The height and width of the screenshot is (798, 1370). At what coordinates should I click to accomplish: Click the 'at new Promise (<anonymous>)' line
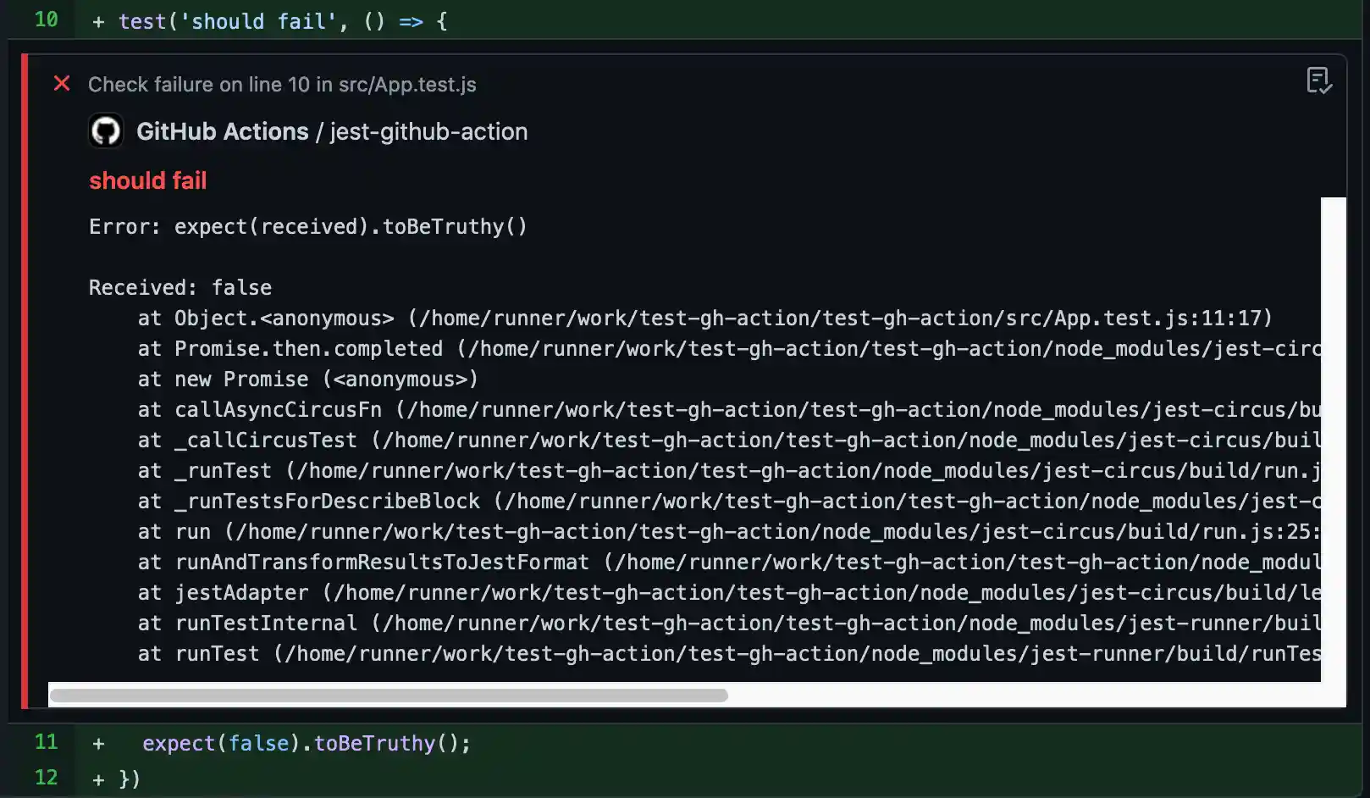coord(308,379)
